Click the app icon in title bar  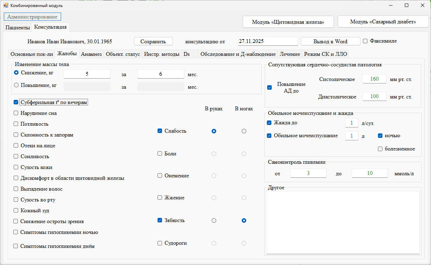(6, 6)
